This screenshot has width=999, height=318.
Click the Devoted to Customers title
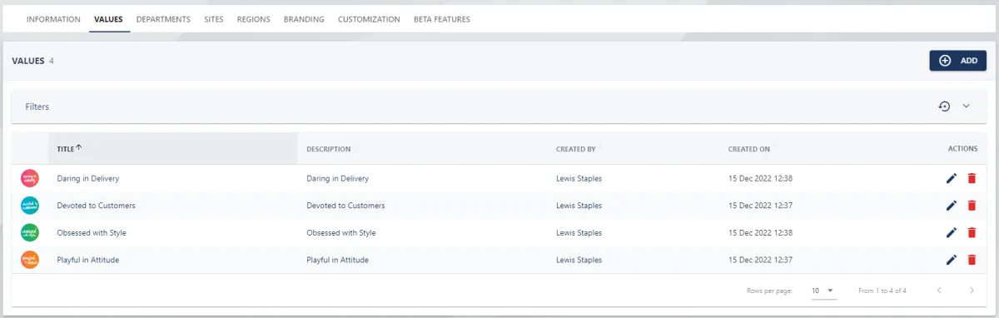(x=96, y=206)
